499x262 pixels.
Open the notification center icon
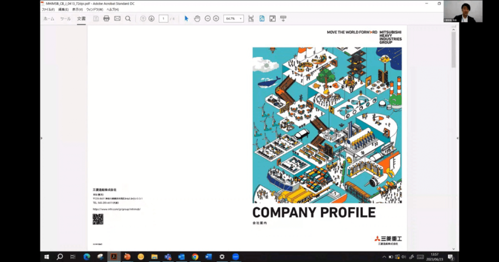(451, 257)
